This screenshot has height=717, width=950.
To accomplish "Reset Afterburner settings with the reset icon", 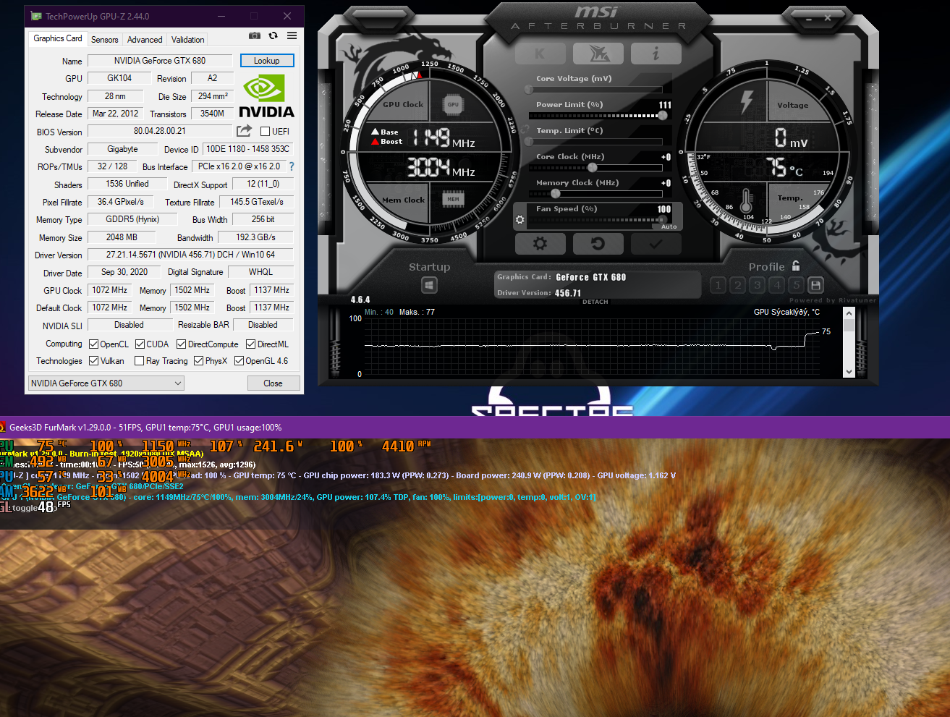I will [x=598, y=244].
